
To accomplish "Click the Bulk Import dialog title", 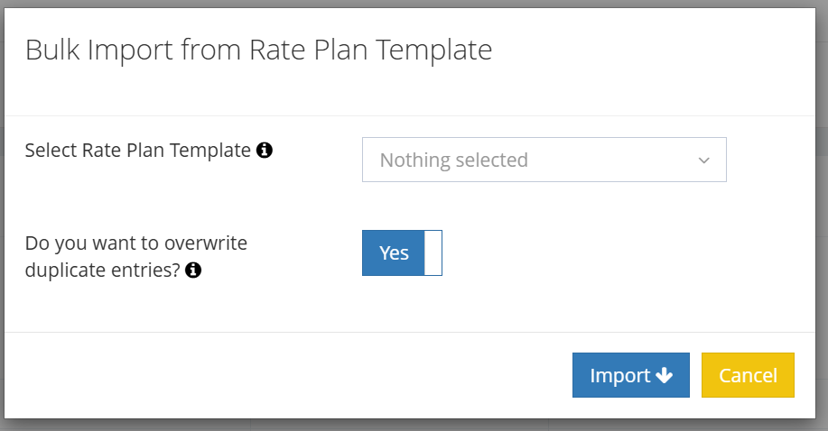I will (x=258, y=50).
